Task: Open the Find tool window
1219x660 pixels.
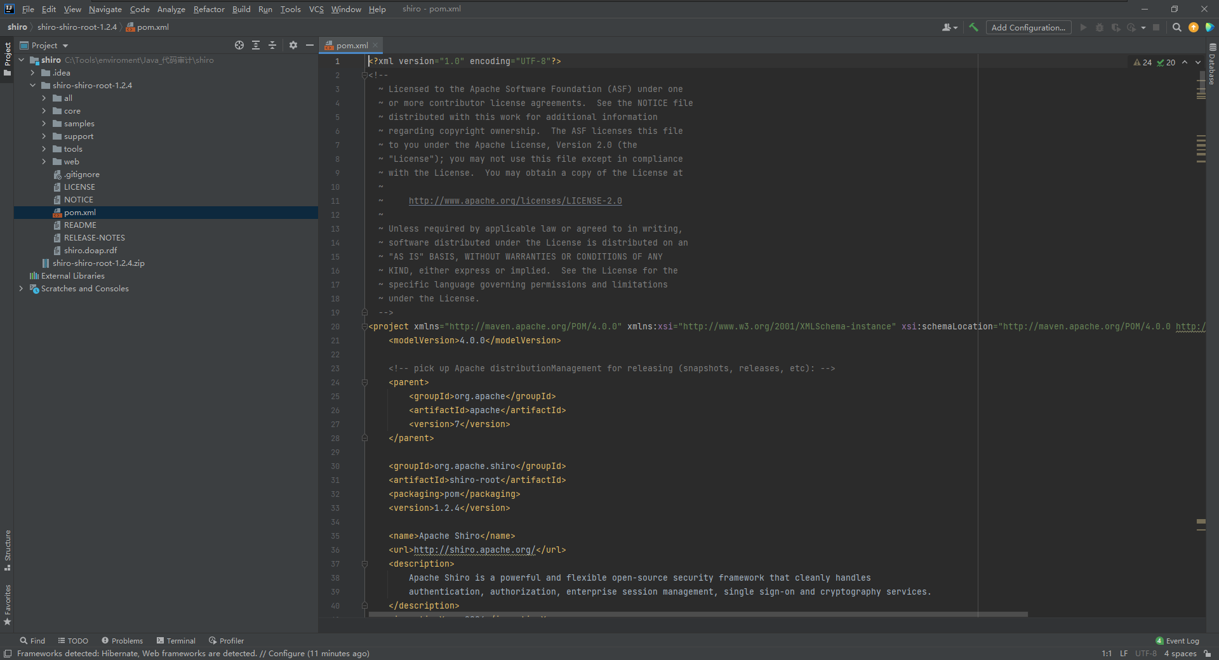Action: 32,640
